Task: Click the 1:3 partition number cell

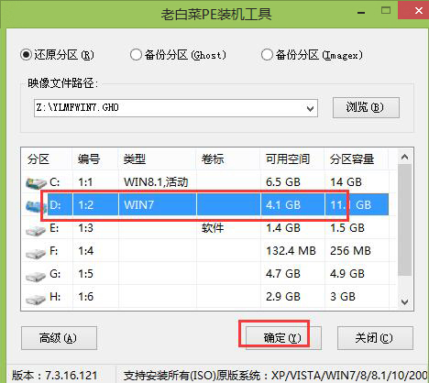Action: (85, 228)
